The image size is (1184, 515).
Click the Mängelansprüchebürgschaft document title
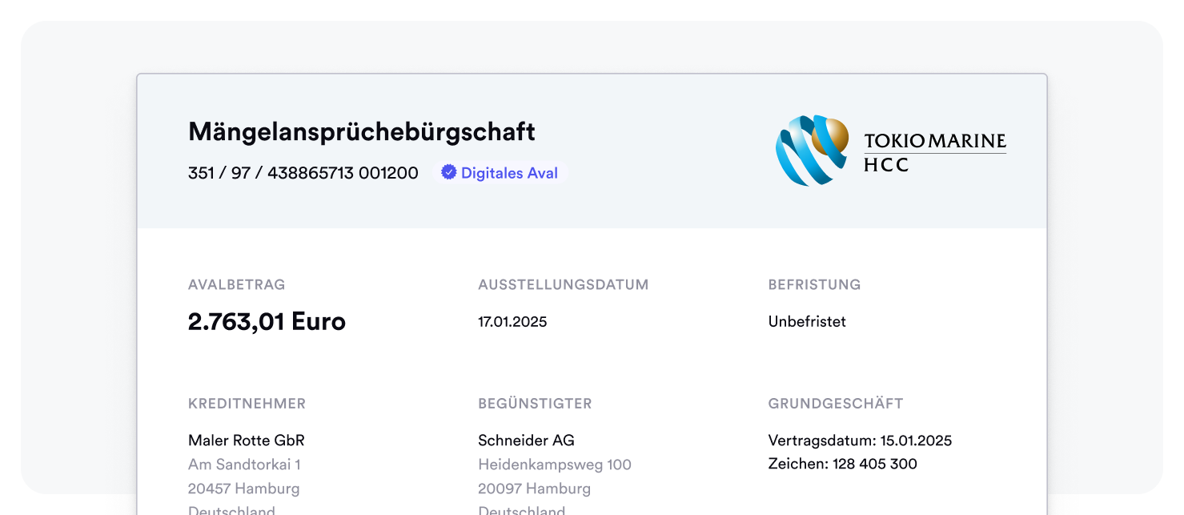coord(361,132)
